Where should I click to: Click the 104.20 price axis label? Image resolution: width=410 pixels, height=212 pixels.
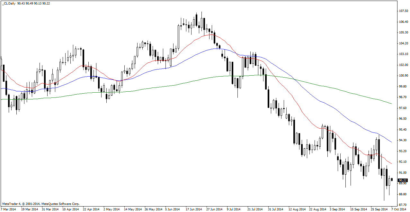403,43
